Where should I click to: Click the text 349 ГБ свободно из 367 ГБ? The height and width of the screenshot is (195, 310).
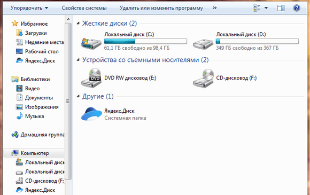point(247,48)
